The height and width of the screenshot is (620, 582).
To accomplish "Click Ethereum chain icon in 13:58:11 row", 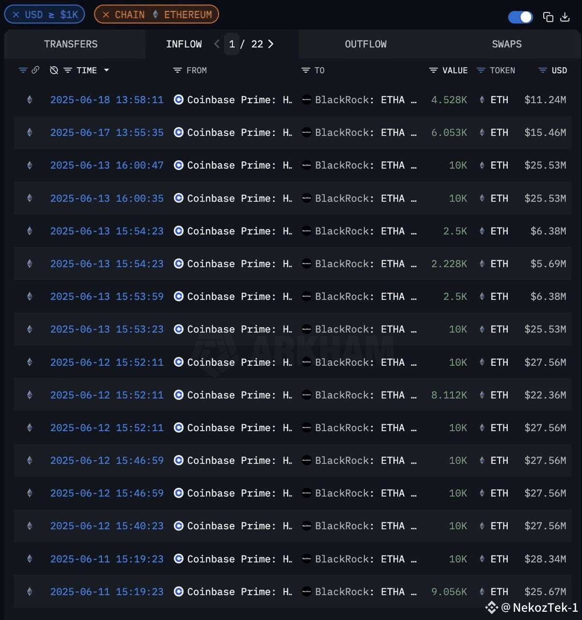I will 30,100.
